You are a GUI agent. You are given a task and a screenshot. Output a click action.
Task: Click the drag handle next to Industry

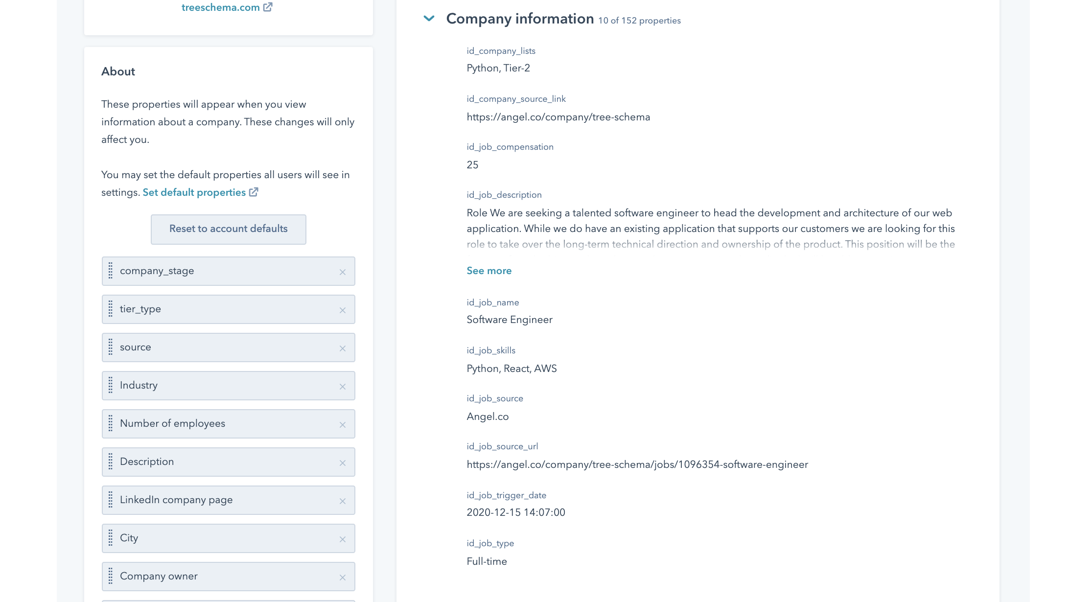pos(110,386)
